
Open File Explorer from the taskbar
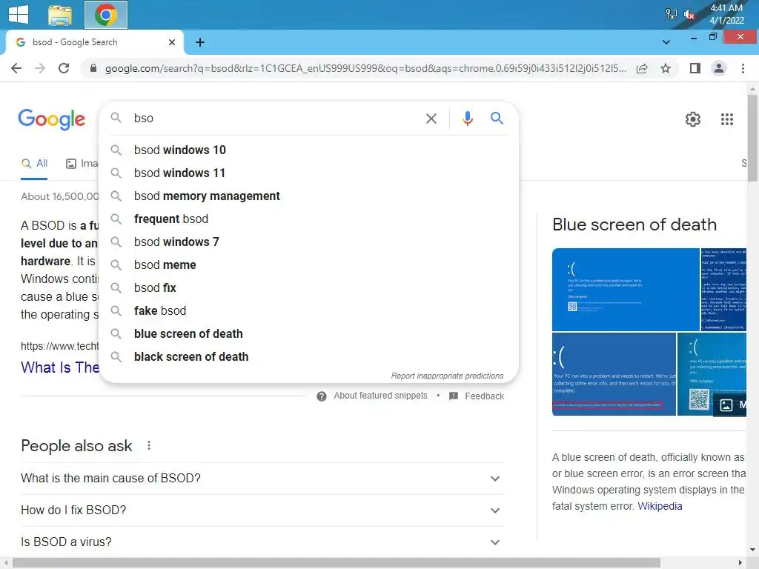pos(60,15)
